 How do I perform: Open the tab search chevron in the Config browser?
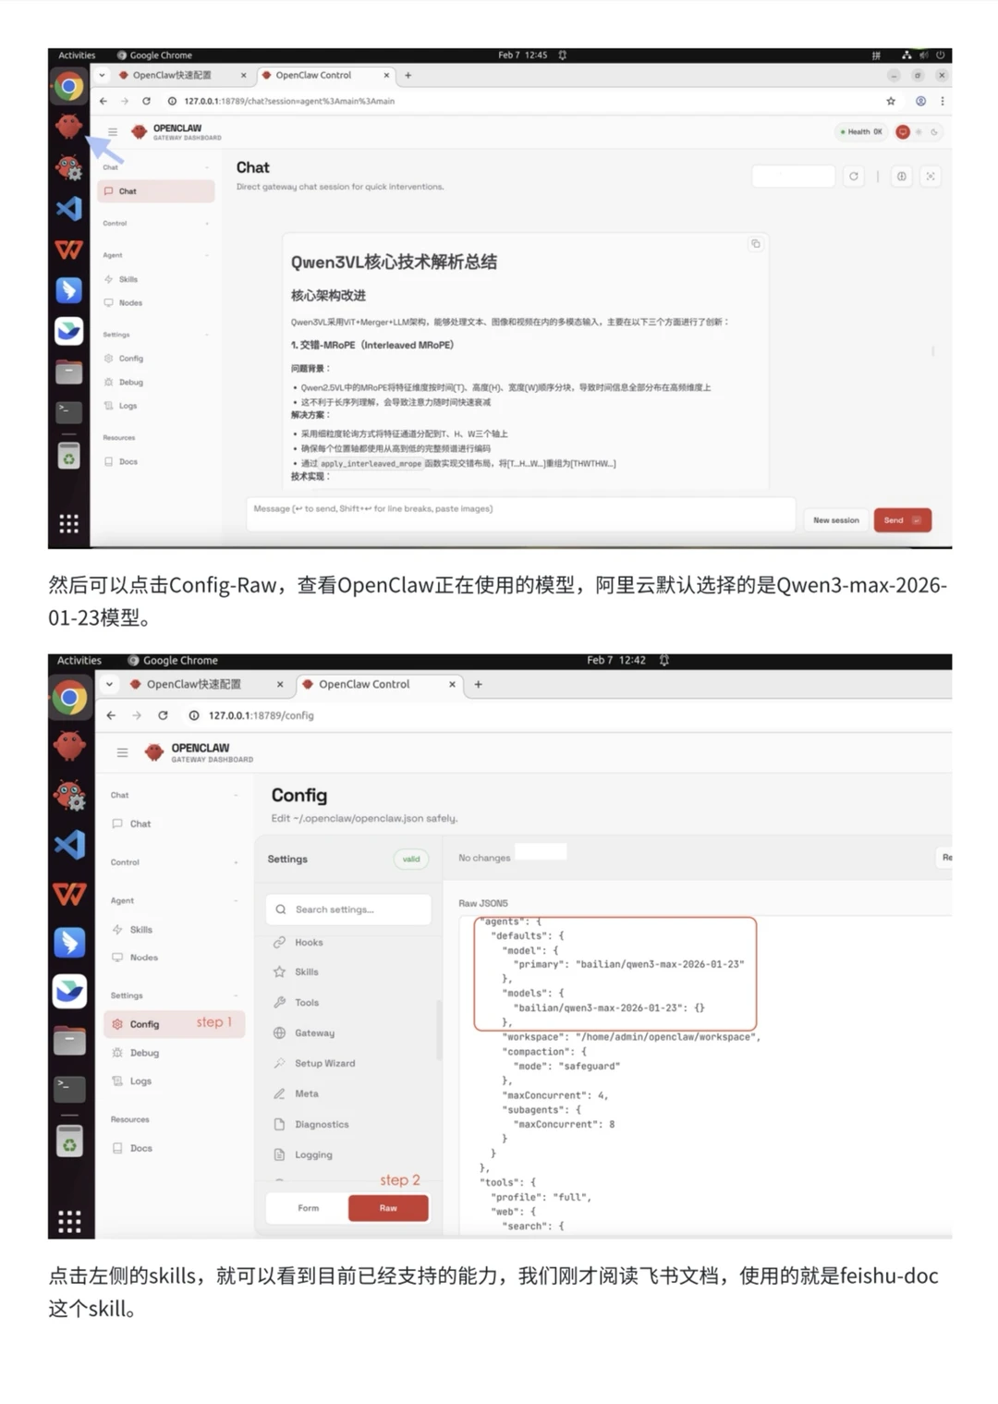tap(109, 685)
